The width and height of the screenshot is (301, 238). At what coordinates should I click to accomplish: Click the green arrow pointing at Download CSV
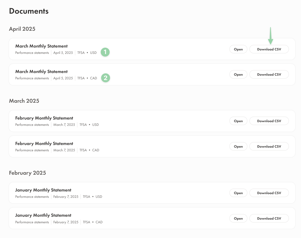coord(270,35)
